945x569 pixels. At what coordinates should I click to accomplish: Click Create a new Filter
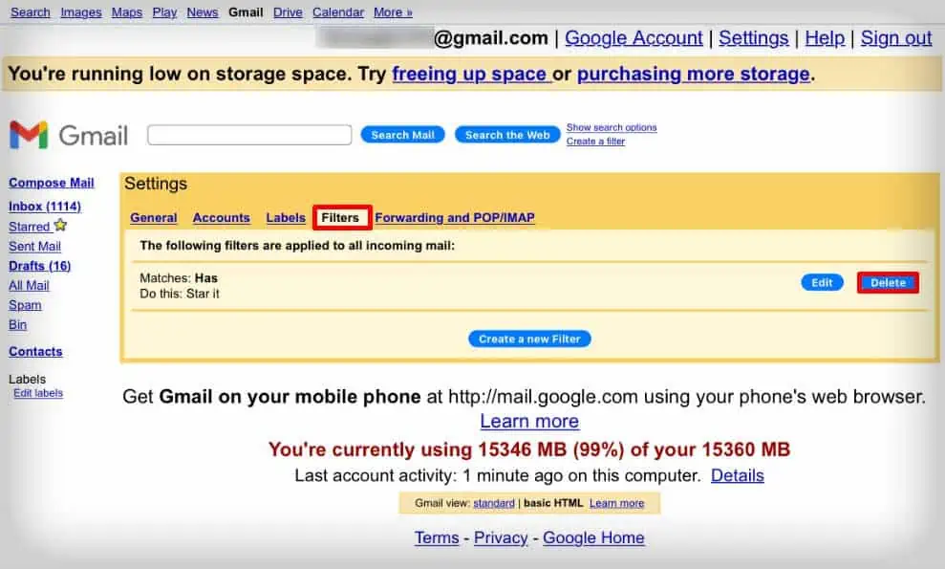tap(529, 338)
